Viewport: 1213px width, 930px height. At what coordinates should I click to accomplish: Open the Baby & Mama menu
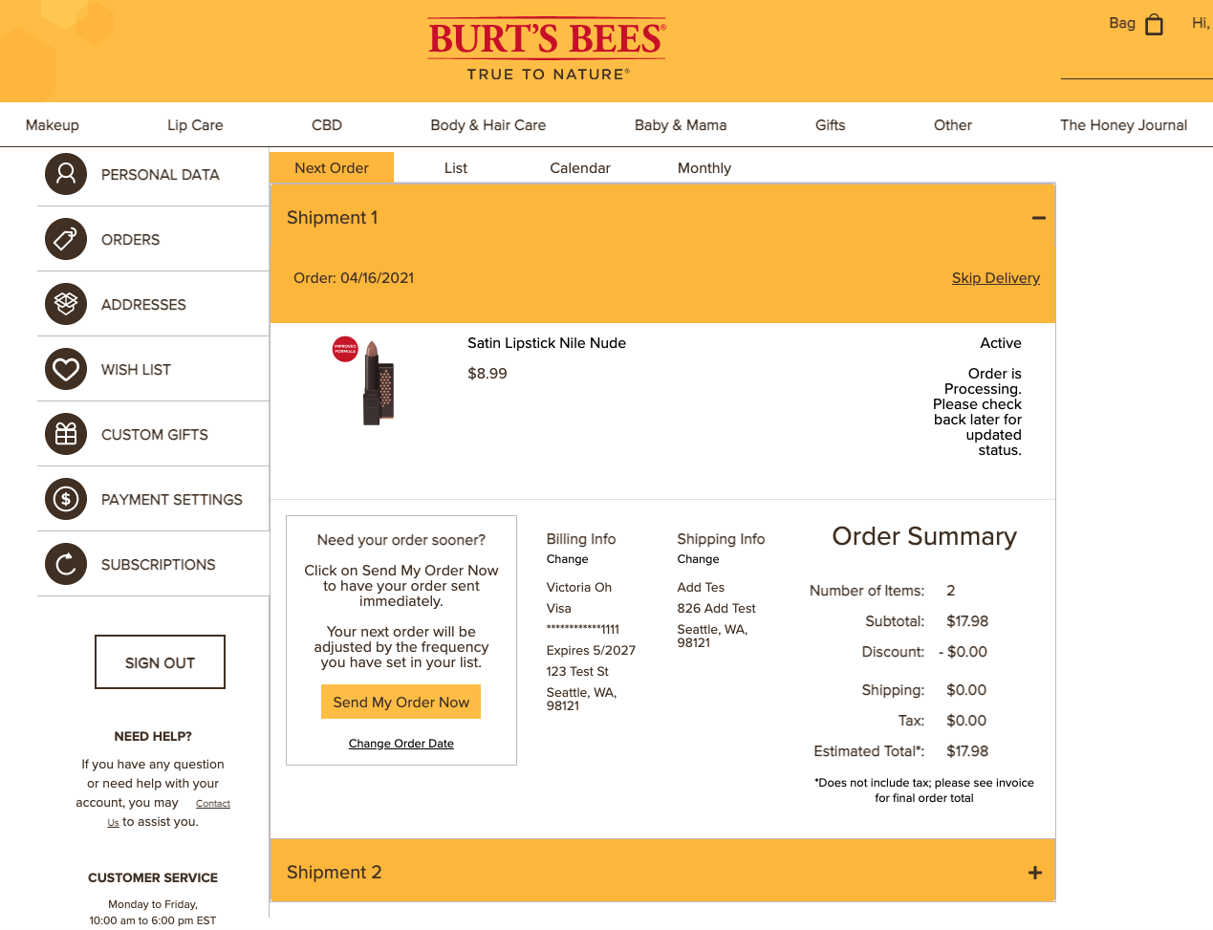tap(681, 124)
